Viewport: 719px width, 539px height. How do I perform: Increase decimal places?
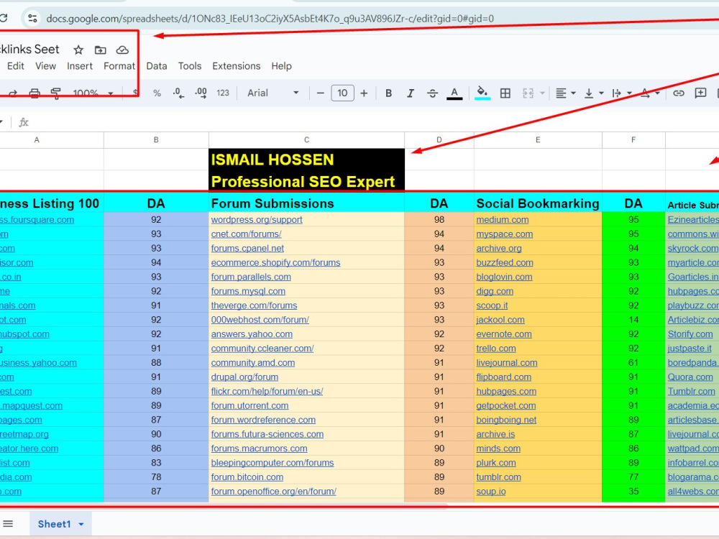coord(201,93)
